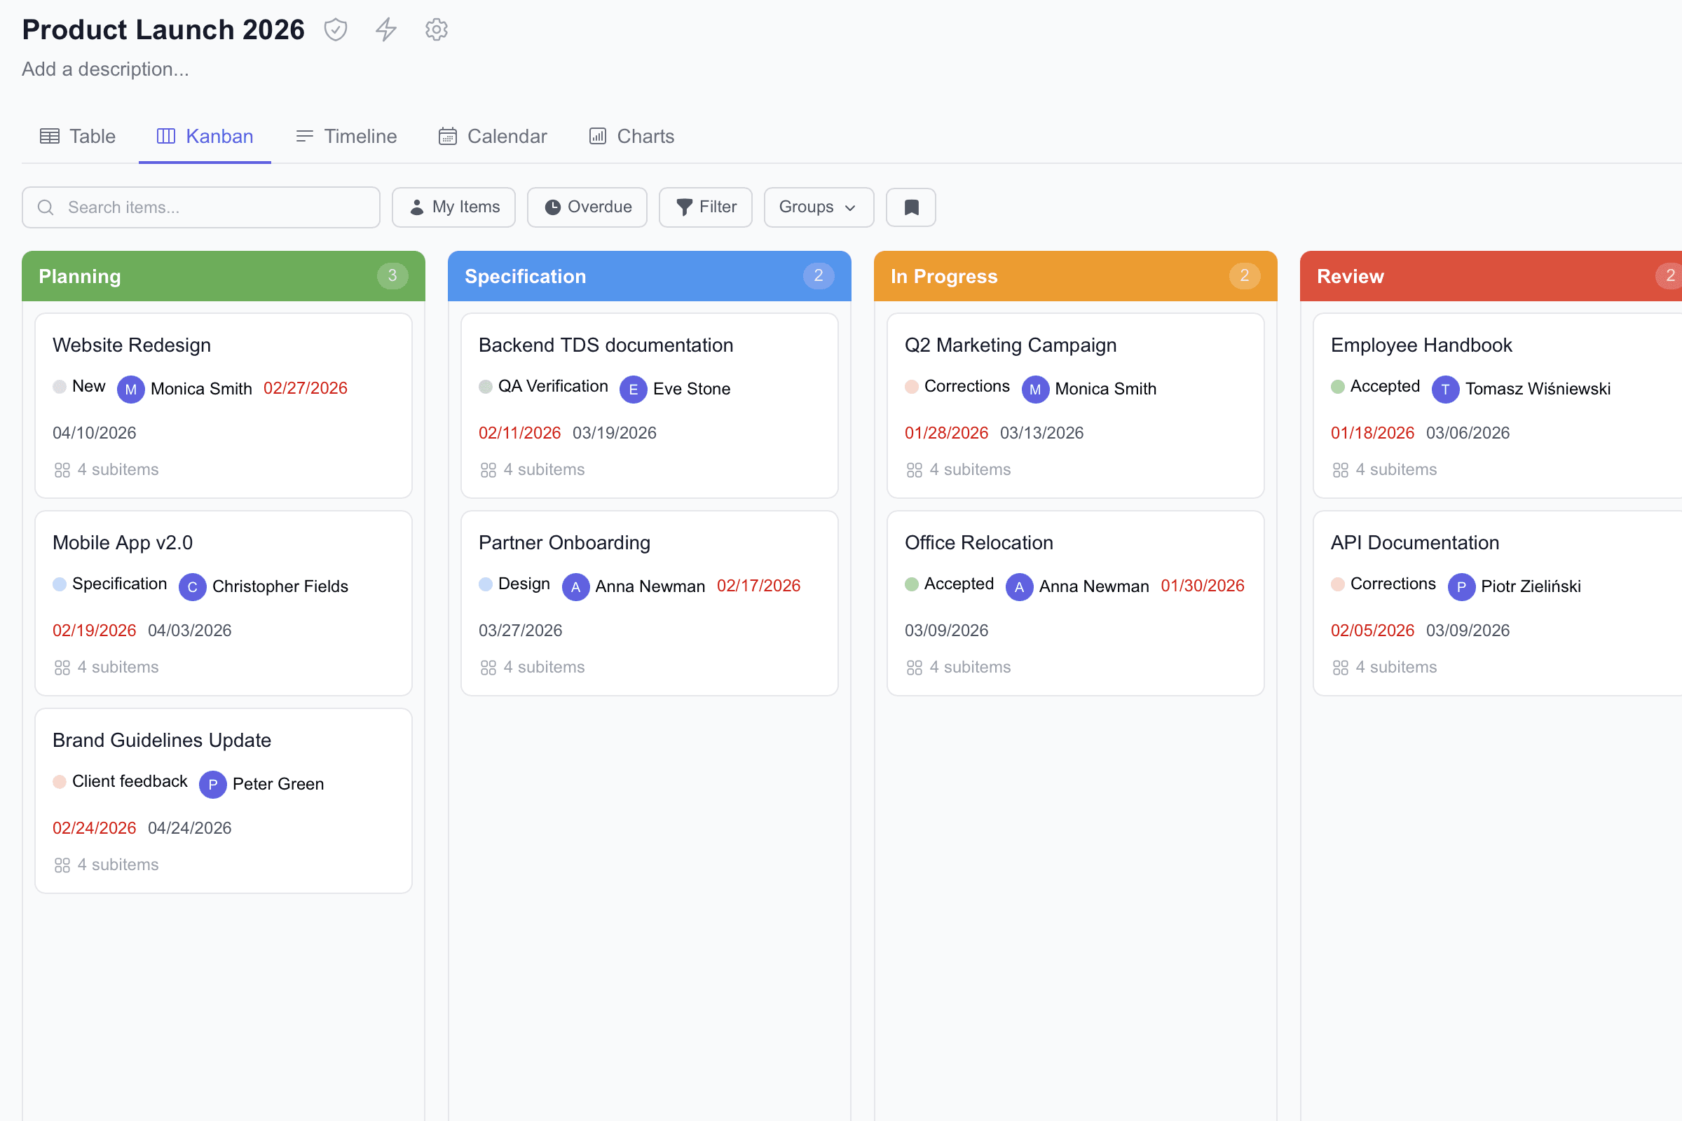Image resolution: width=1682 pixels, height=1121 pixels.
Task: Toggle the Overdue filter
Action: click(587, 207)
